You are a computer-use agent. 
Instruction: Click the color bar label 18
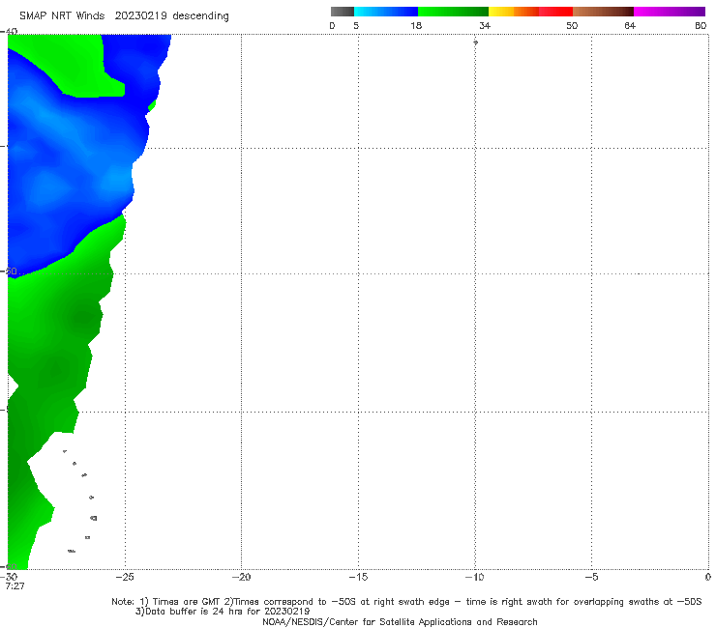click(x=416, y=25)
